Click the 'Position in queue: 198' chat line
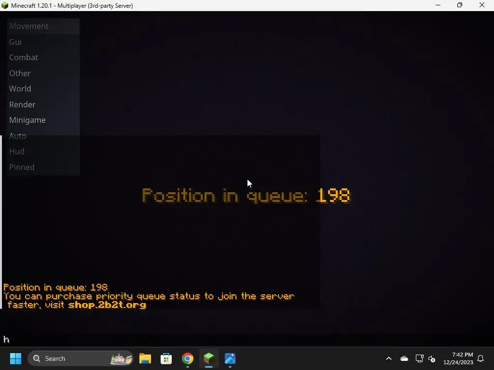 point(55,287)
